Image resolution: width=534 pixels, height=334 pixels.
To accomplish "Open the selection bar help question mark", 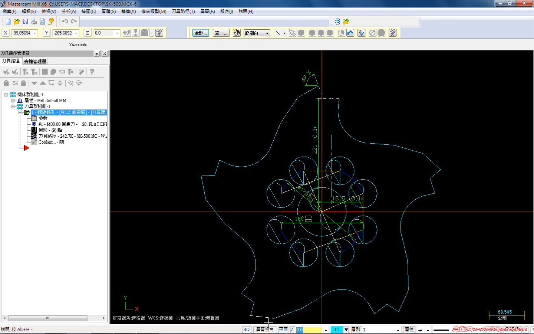I will (393, 33).
